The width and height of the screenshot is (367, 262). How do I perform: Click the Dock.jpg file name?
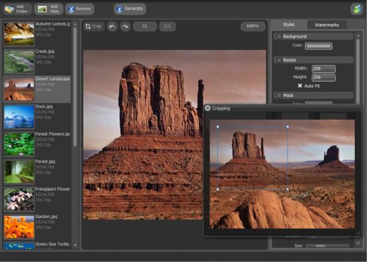pyautogui.click(x=44, y=106)
